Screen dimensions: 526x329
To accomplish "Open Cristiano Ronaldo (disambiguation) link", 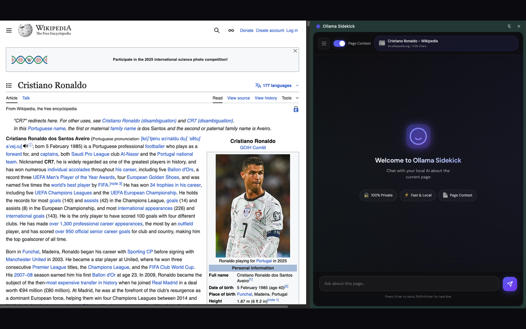I will coord(139,121).
